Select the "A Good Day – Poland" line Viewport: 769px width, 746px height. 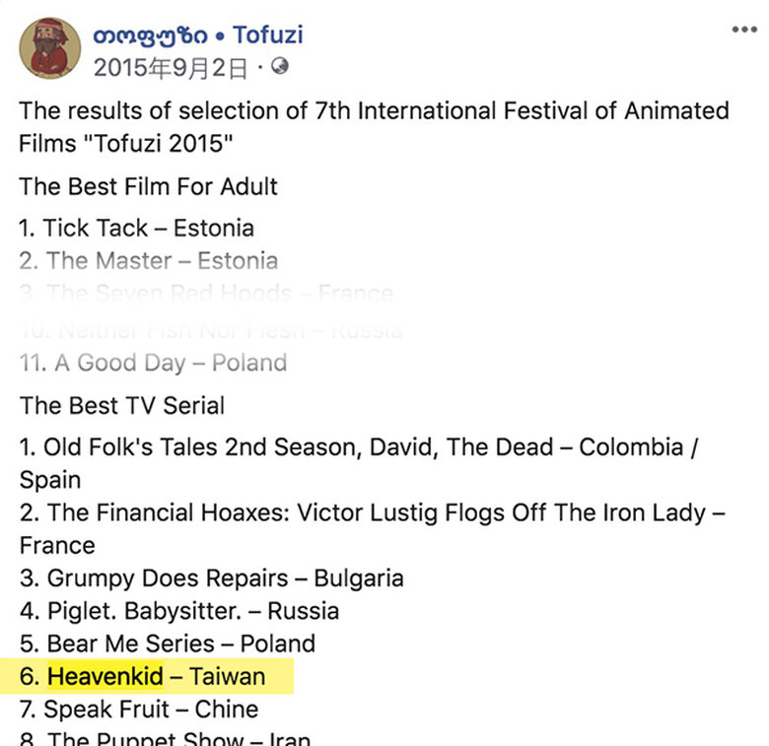pyautogui.click(x=153, y=363)
